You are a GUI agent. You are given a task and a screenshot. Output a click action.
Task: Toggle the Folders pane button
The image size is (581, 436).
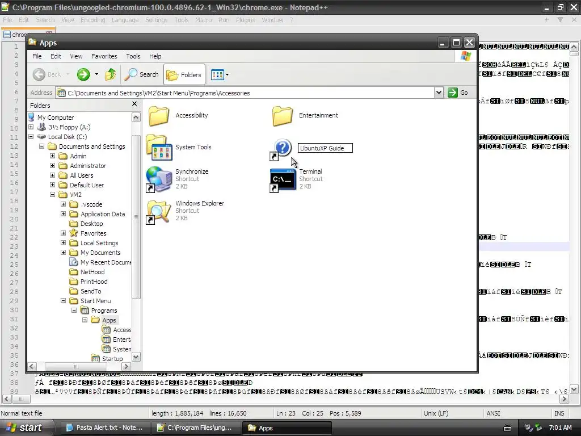[184, 75]
